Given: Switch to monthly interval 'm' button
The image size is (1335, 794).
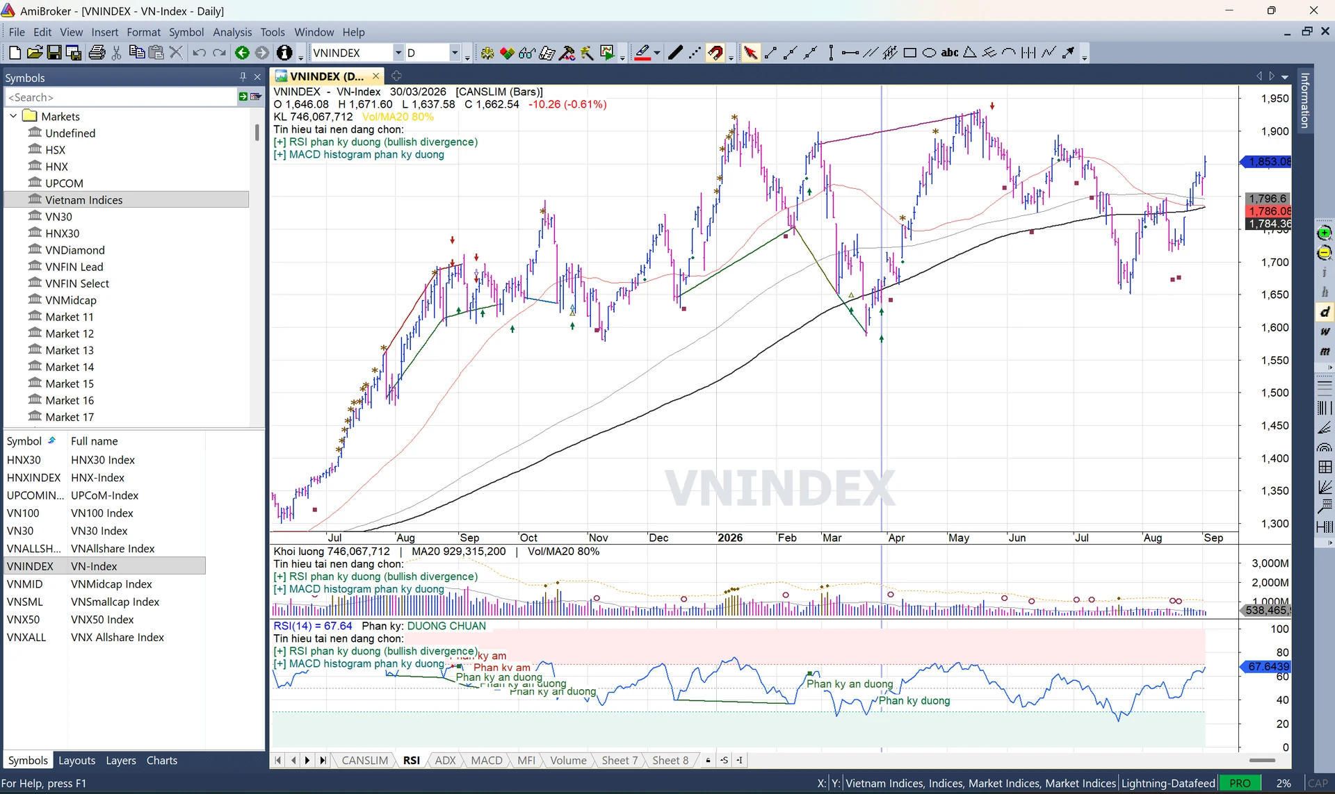Looking at the screenshot, I should click(1325, 351).
